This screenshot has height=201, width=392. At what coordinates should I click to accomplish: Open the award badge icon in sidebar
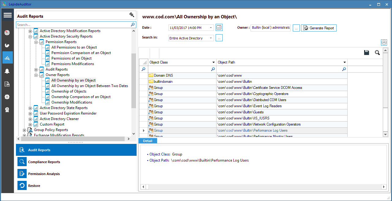pyautogui.click(x=7, y=110)
